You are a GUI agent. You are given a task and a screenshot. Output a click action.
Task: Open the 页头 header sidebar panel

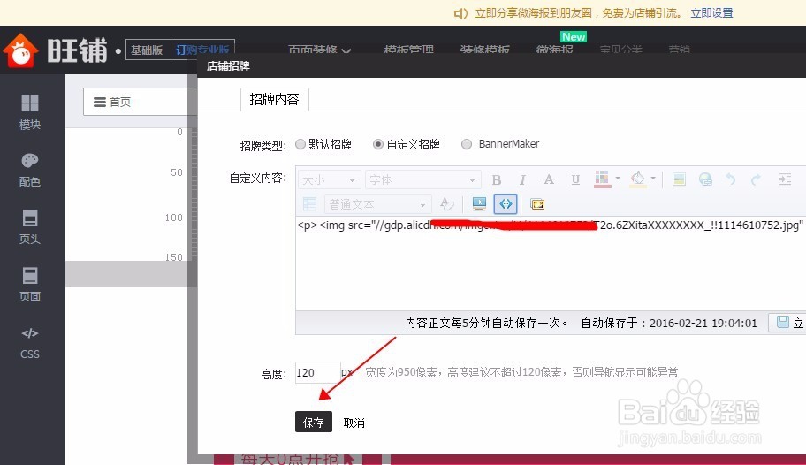30,227
